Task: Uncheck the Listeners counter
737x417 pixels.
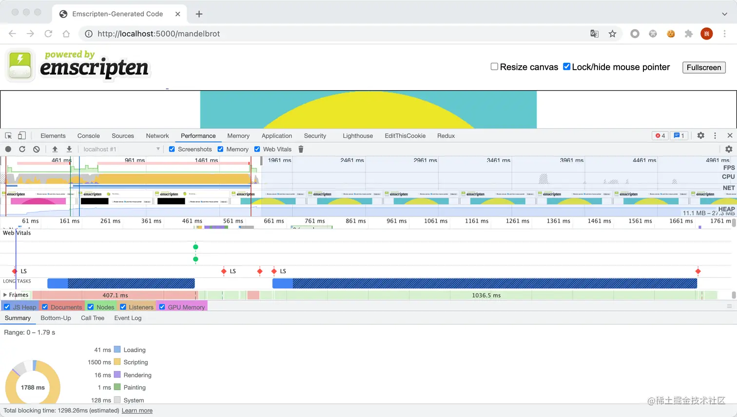Action: tap(123, 307)
